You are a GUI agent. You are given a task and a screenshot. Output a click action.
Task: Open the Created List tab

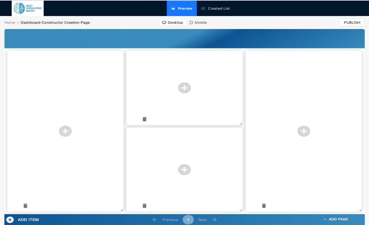coord(215,8)
